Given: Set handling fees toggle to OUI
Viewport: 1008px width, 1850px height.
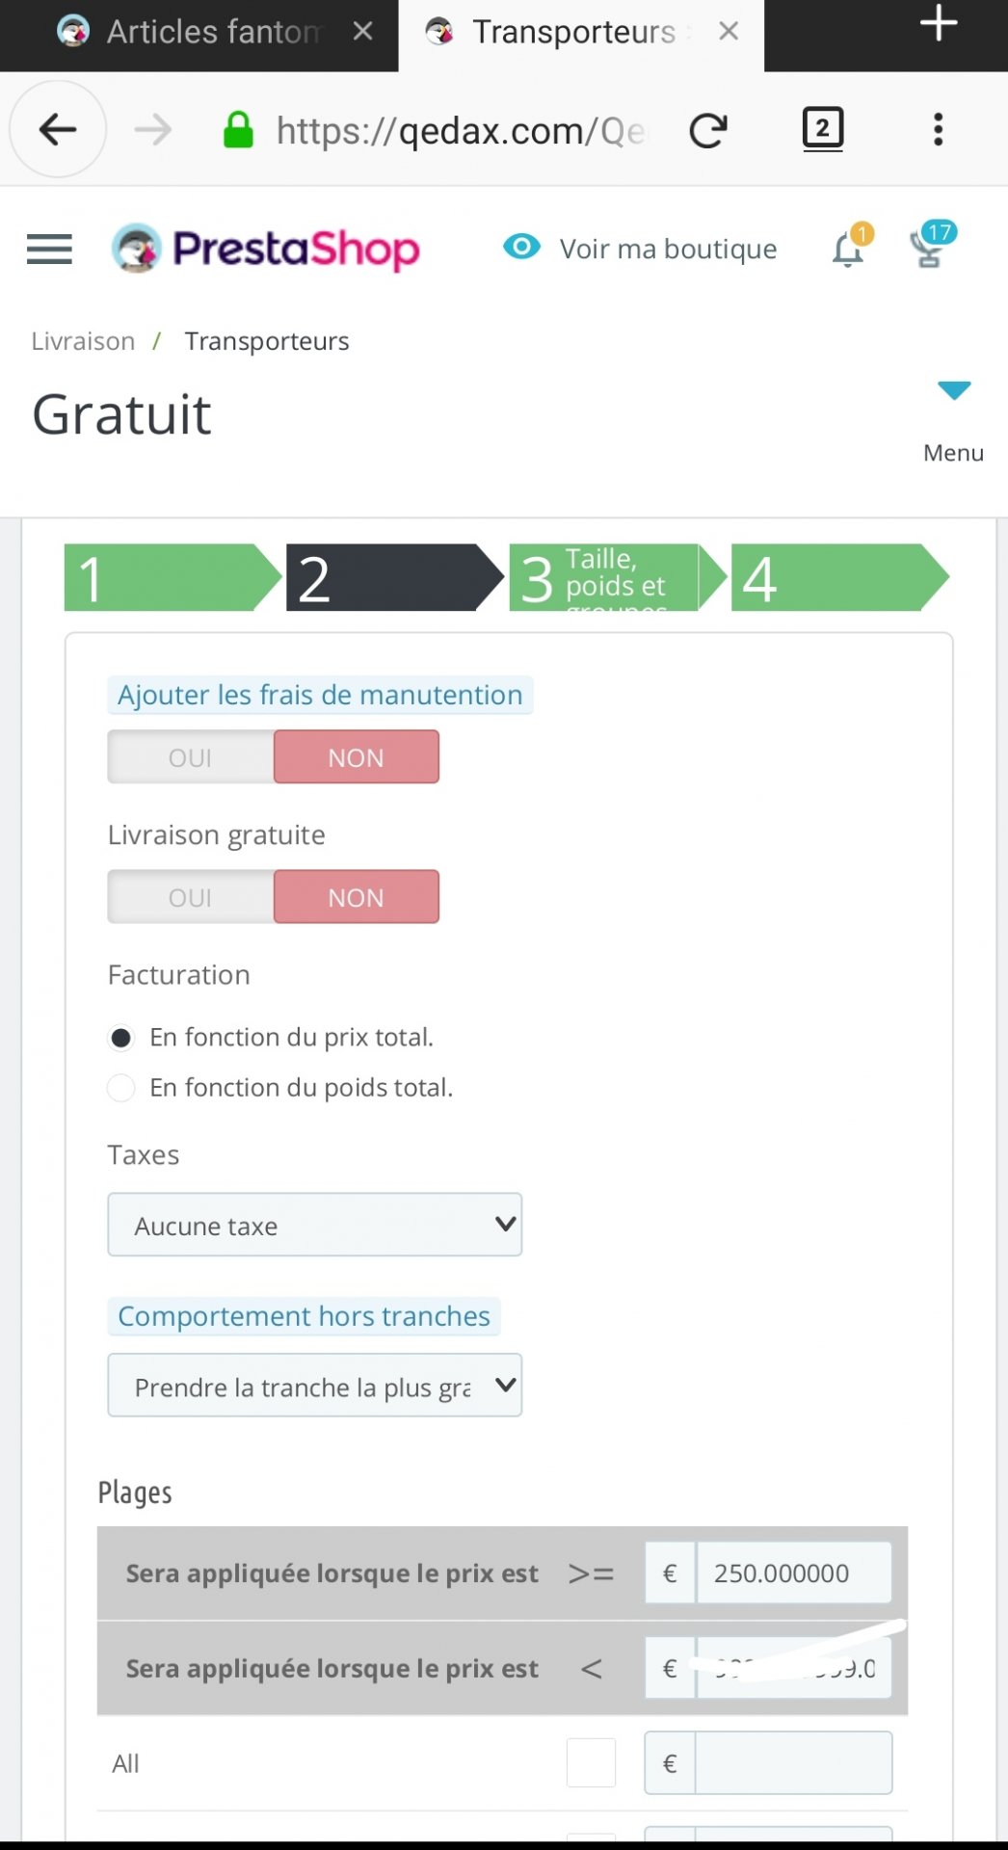Looking at the screenshot, I should (191, 757).
